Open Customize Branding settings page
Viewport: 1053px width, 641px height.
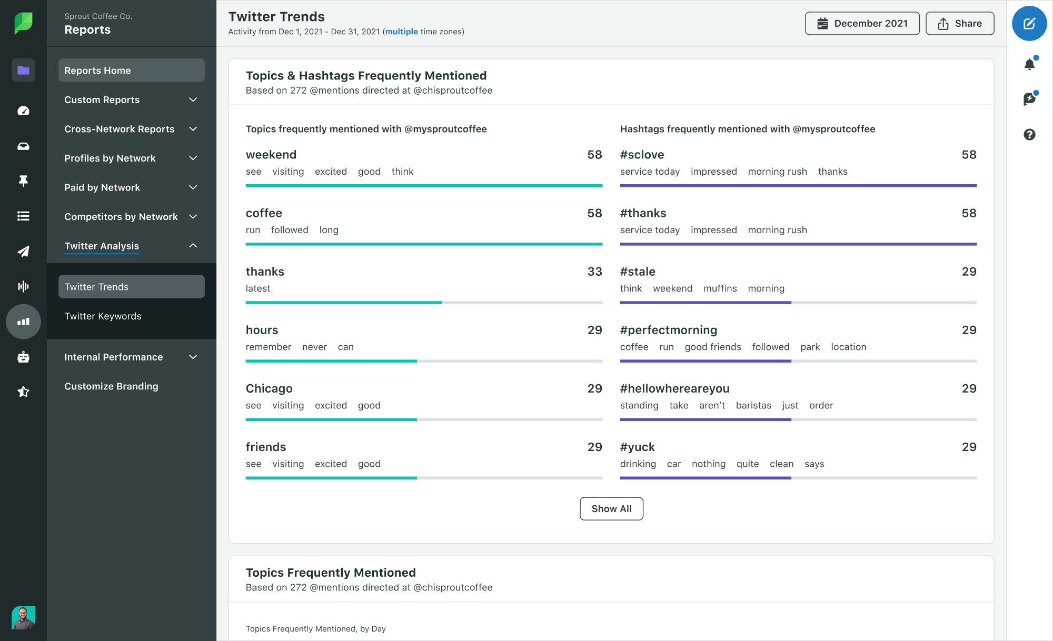111,386
